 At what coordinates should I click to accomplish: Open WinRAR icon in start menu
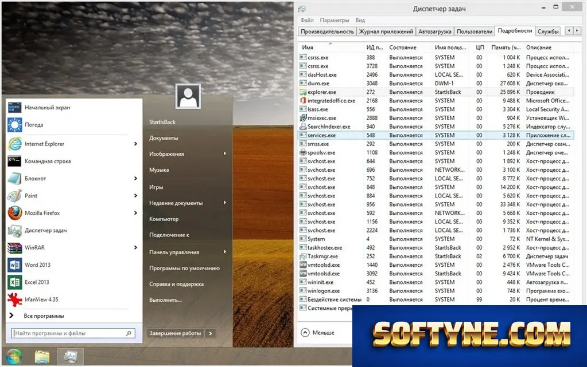click(14, 248)
